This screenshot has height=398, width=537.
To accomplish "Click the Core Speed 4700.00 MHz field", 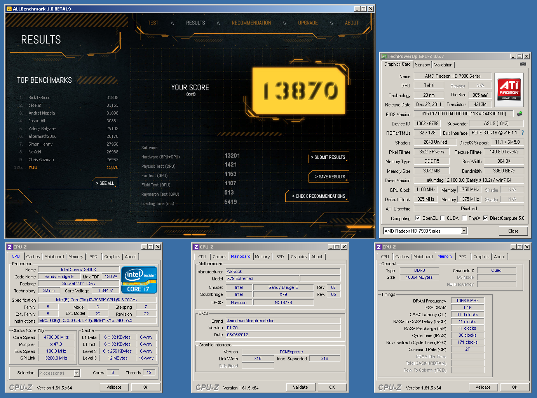I will [x=56, y=337].
